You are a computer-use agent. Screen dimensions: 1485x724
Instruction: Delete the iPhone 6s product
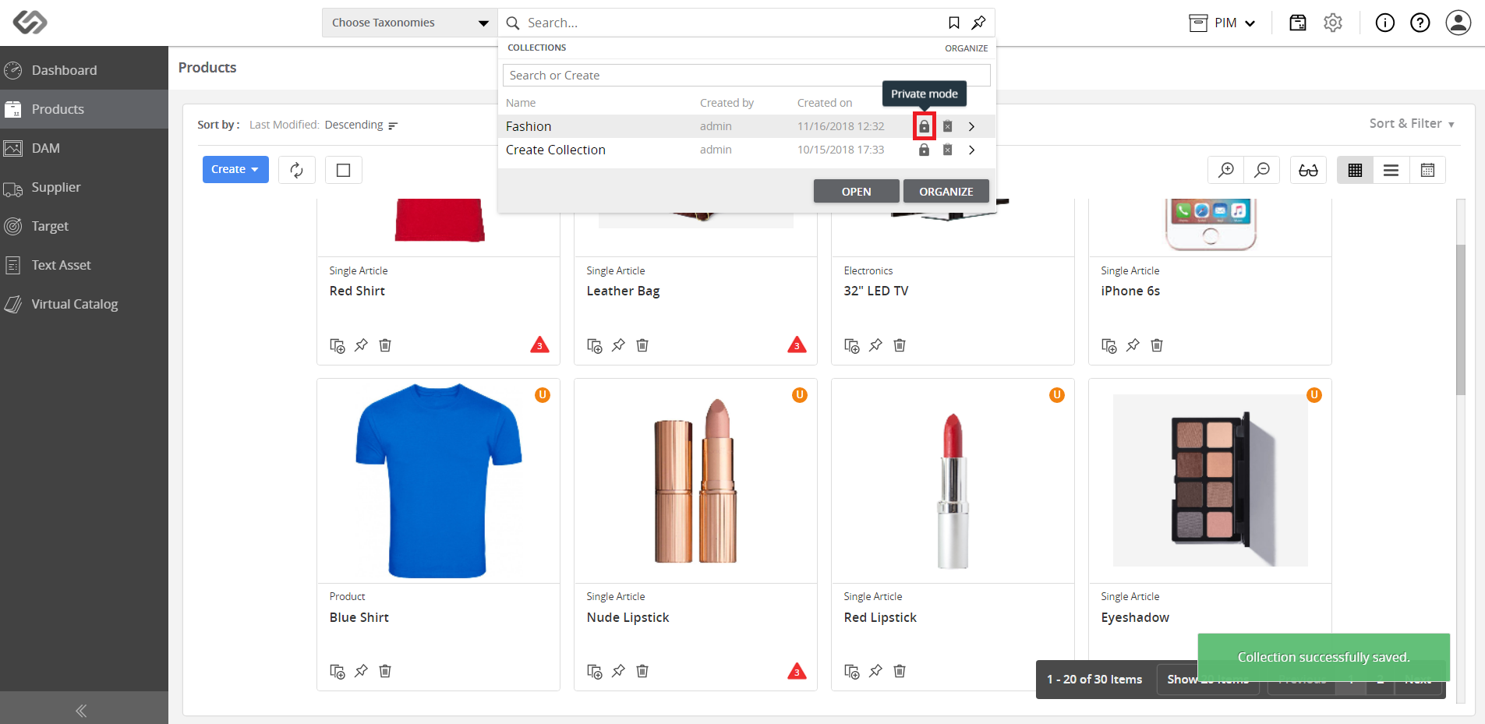pos(1157,344)
